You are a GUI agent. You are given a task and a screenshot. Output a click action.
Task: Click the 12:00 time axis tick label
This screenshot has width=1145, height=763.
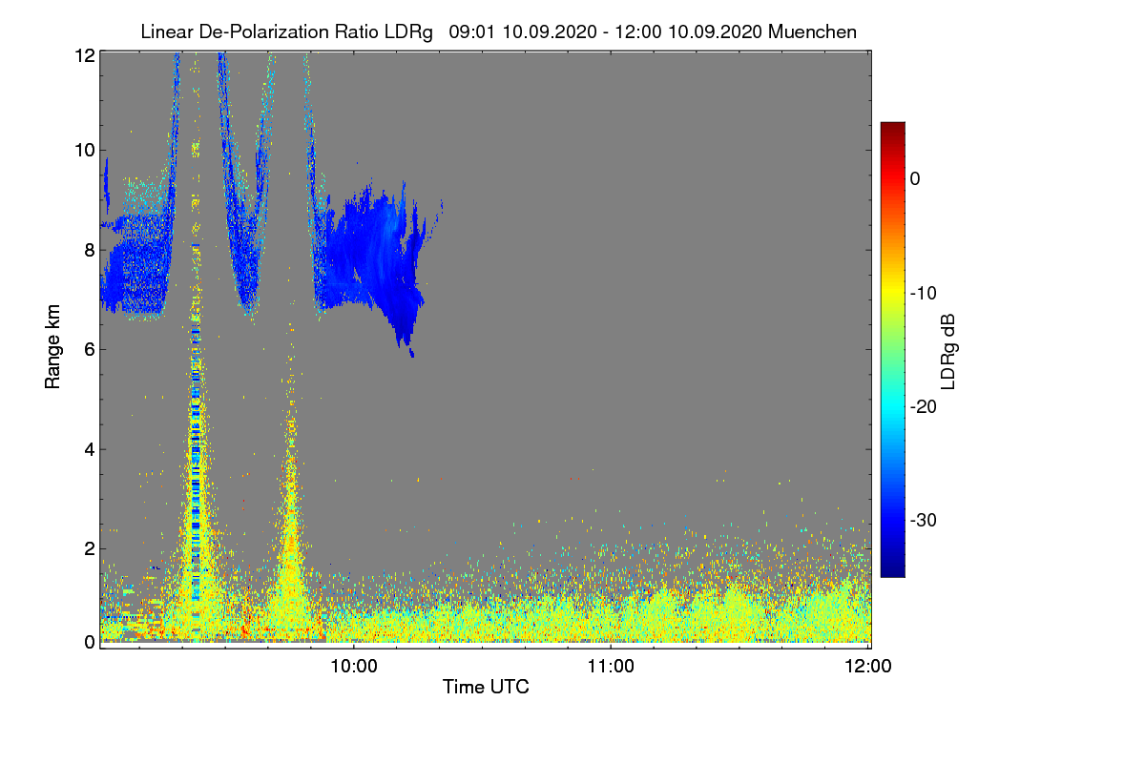[867, 666]
